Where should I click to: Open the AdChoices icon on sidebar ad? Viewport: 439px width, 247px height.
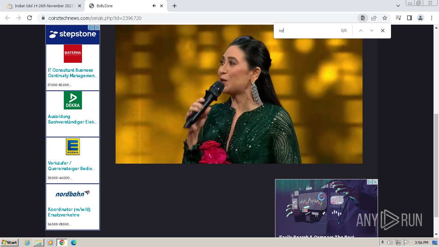point(92,27)
